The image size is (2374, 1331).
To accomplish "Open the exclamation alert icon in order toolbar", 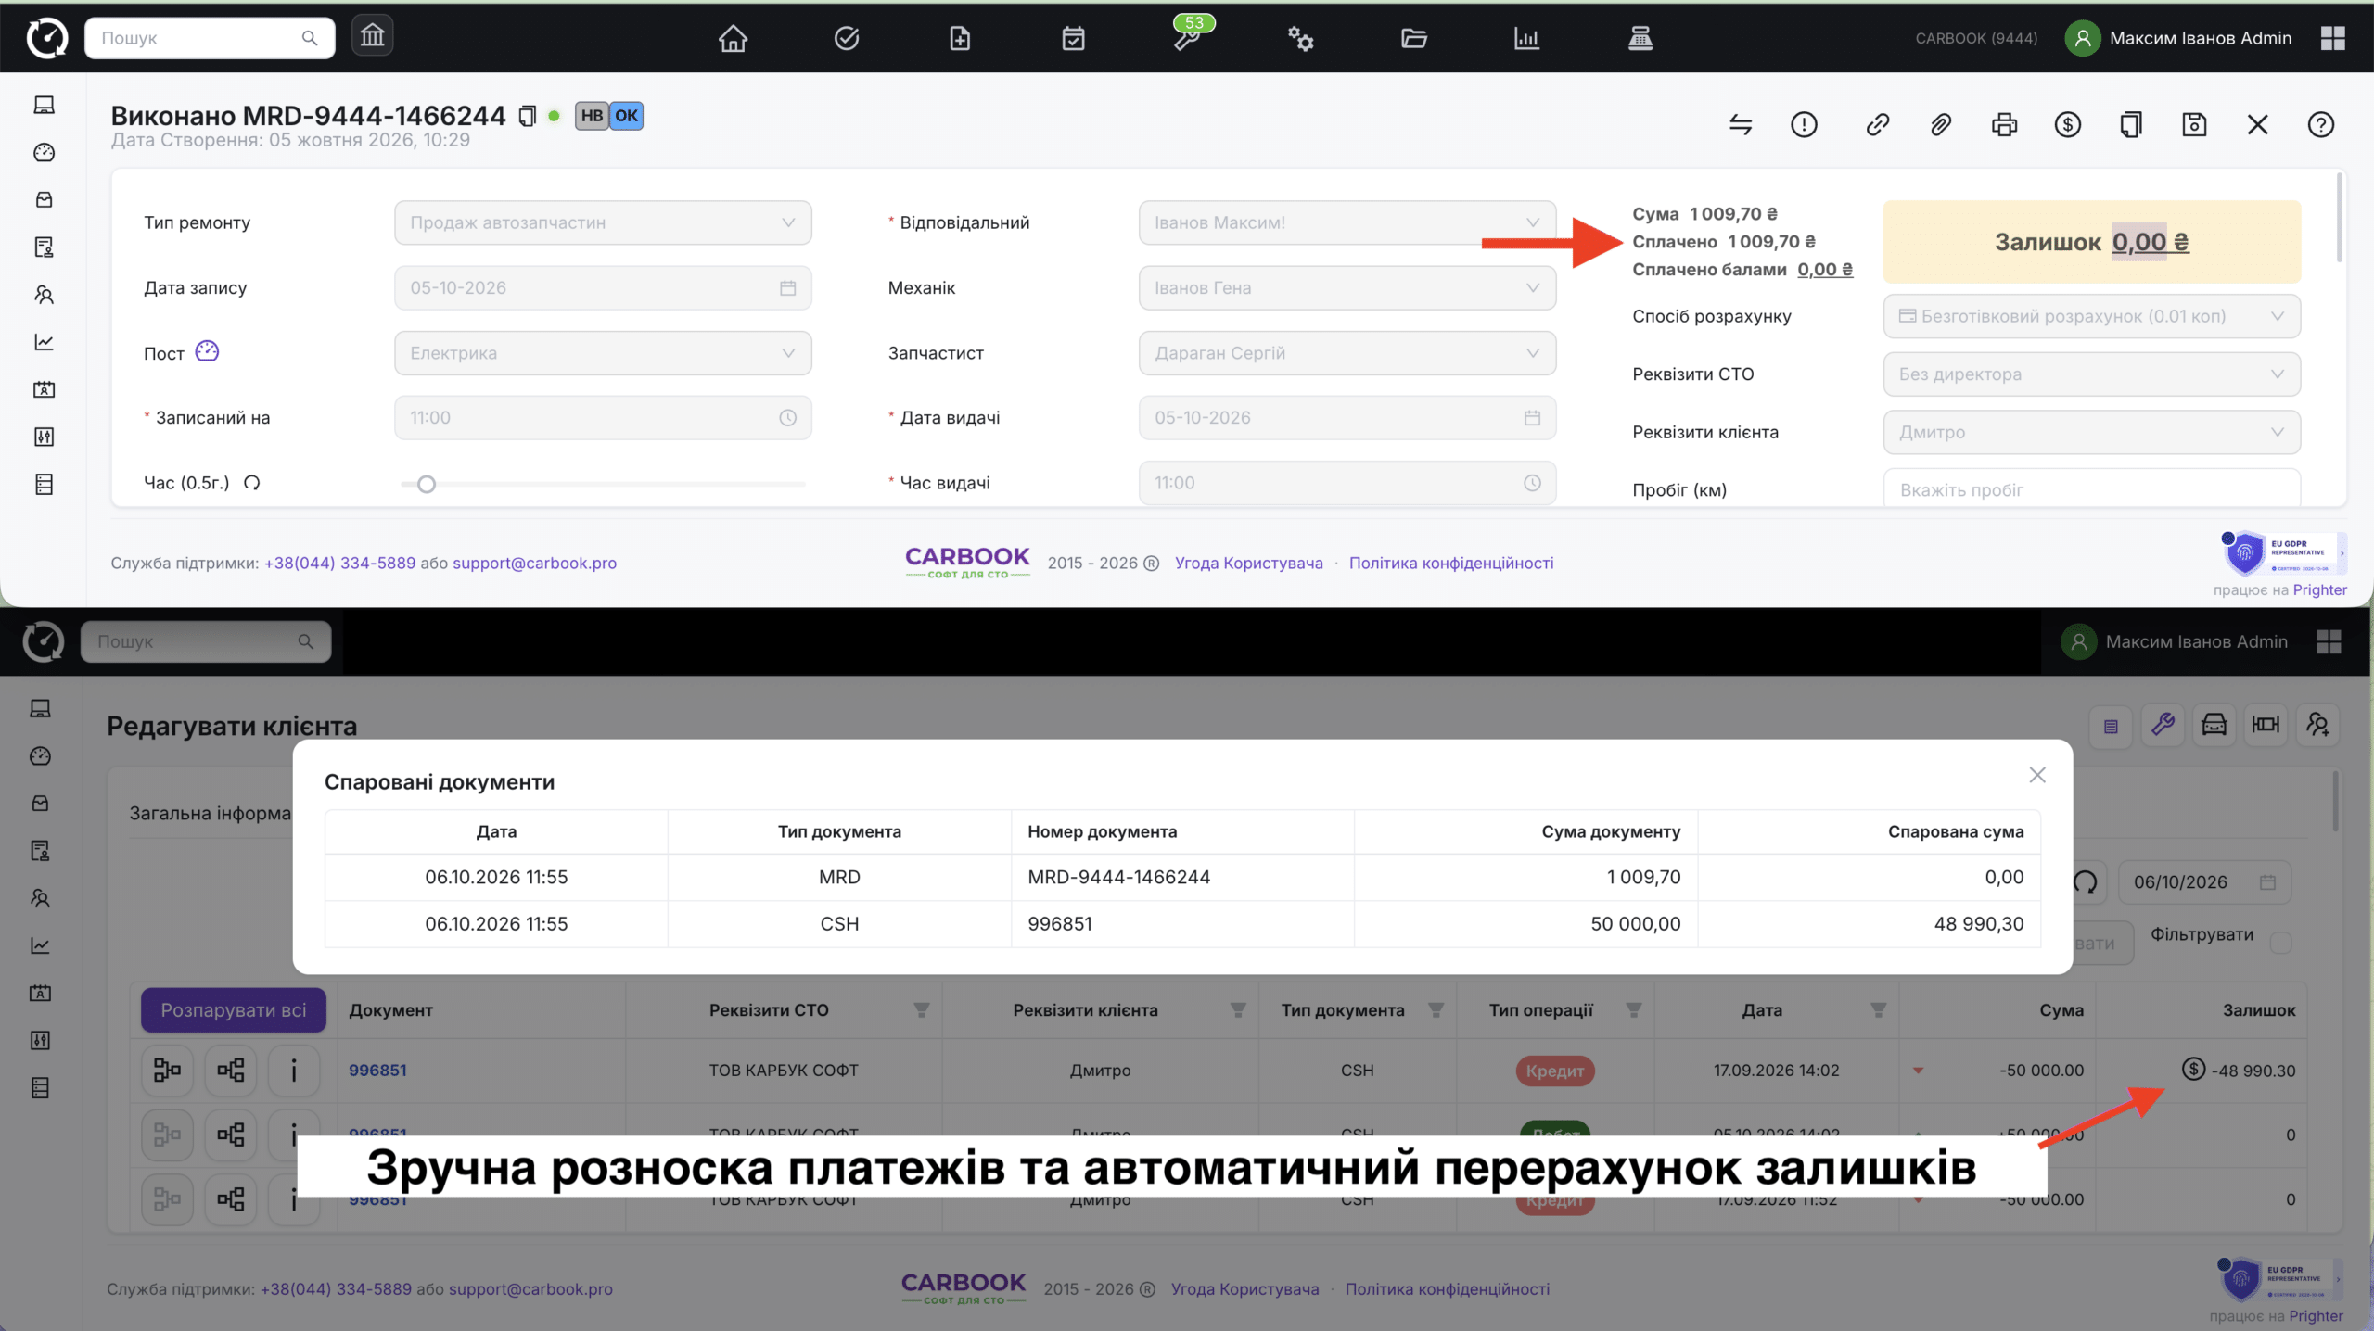I will click(x=1804, y=124).
